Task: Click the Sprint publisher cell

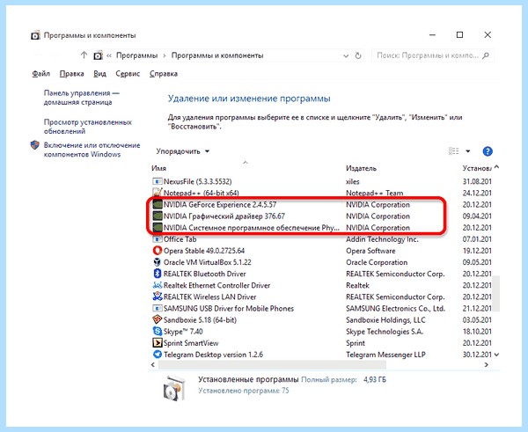Action: pyautogui.click(x=356, y=343)
